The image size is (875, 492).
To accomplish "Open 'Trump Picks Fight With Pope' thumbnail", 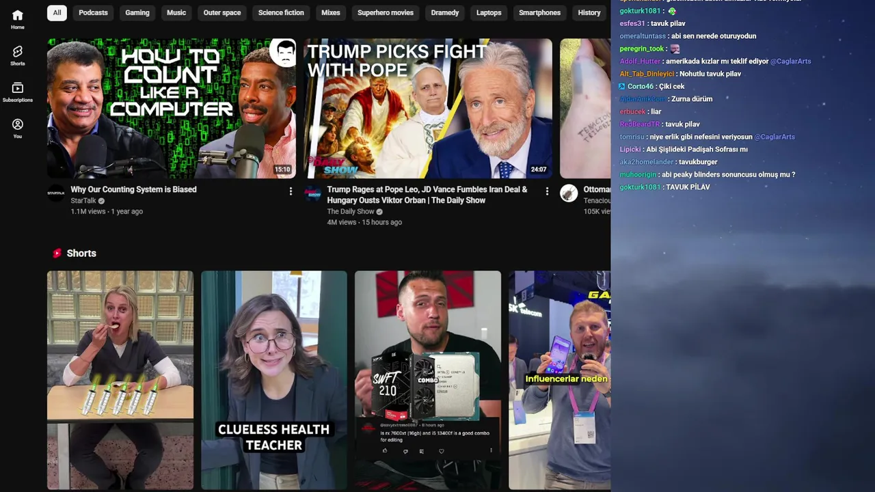I will [x=428, y=109].
